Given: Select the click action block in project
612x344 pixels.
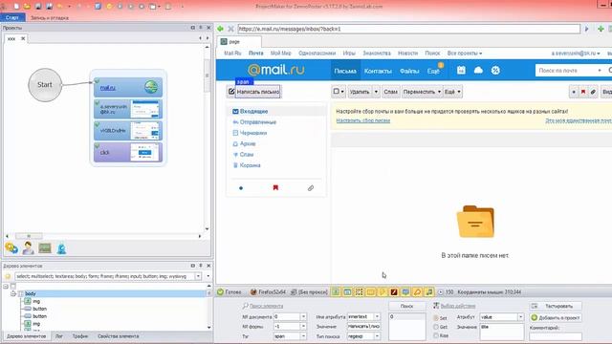Looking at the screenshot, I should point(128,152).
